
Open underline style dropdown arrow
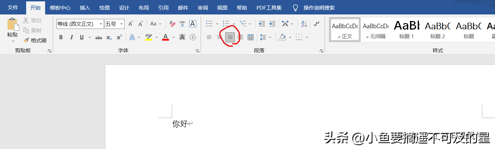pyautogui.click(x=90, y=37)
